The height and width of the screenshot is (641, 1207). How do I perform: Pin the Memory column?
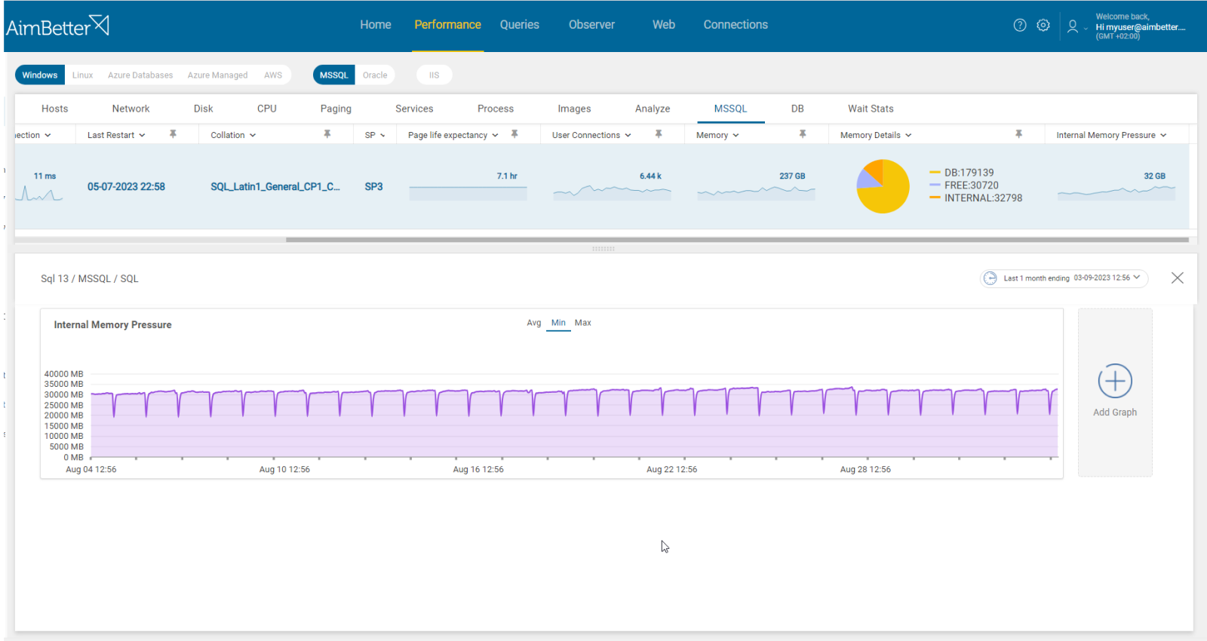(803, 133)
